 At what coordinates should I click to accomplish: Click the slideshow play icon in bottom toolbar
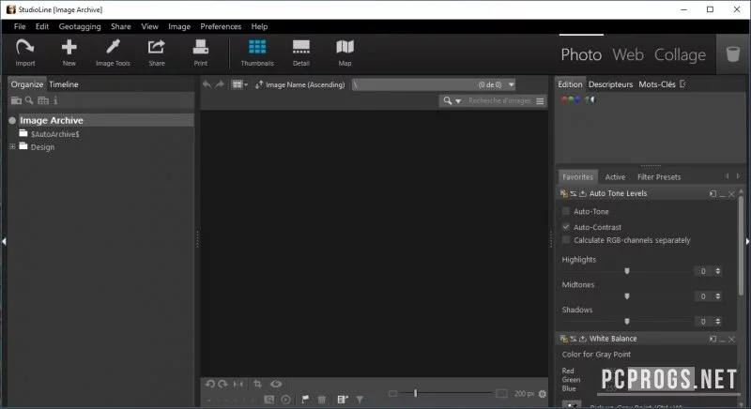tap(286, 400)
